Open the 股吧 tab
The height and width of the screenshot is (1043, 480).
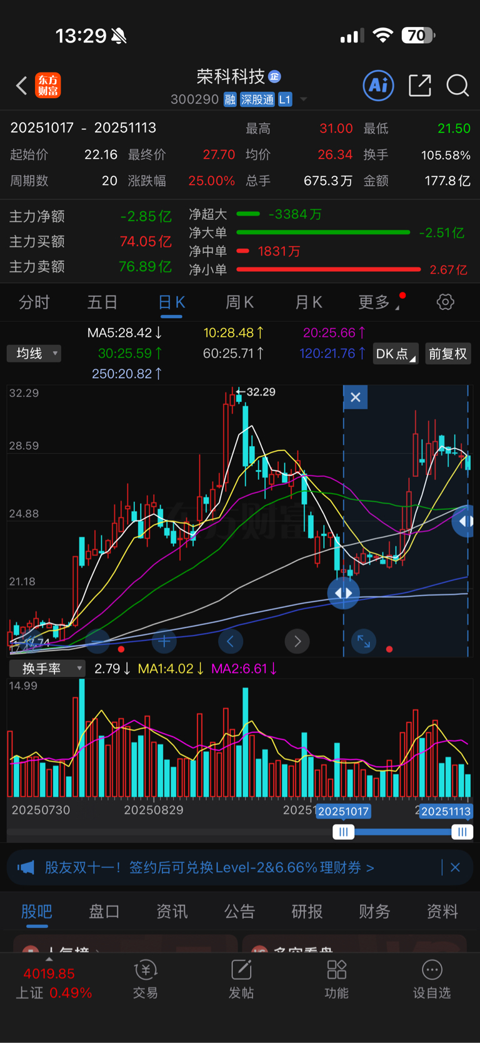click(x=37, y=912)
